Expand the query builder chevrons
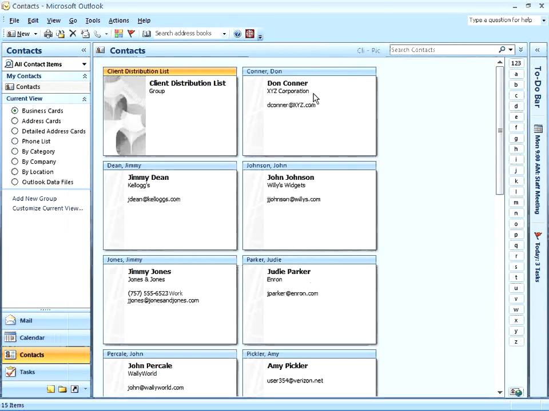The image size is (549, 411). [521, 50]
